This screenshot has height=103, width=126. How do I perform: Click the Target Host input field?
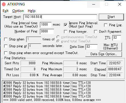point(60,17)
